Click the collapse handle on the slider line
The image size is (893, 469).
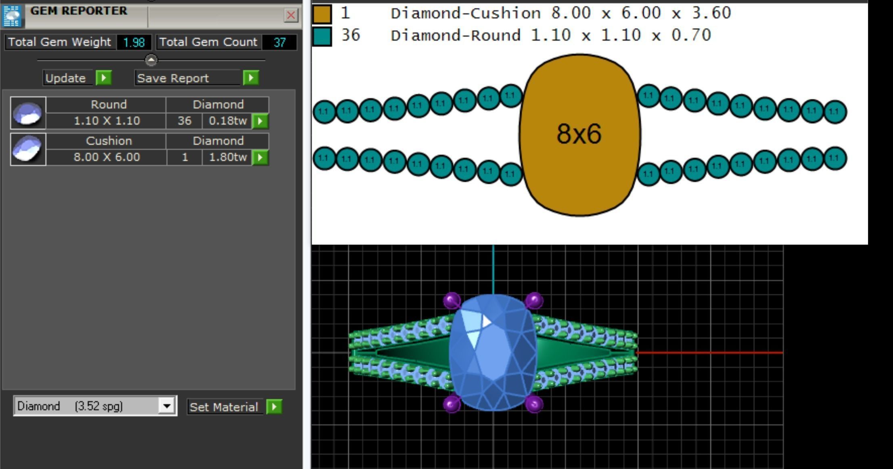tap(151, 60)
